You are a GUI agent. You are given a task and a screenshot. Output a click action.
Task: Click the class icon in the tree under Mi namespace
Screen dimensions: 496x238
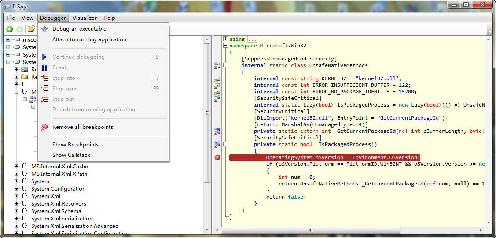pyautogui.click(x=33, y=99)
